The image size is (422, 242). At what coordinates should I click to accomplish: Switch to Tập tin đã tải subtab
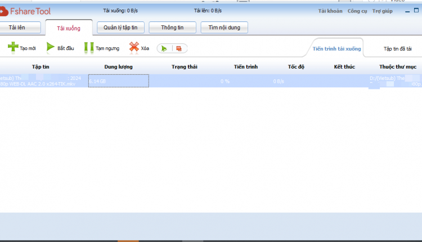tap(397, 49)
